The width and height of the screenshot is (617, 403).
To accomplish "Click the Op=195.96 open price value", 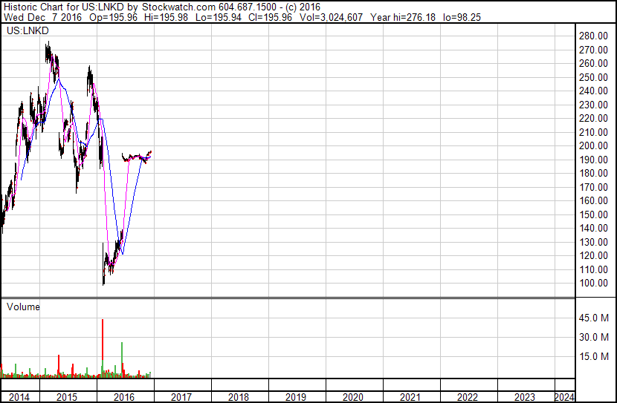I will pos(113,17).
